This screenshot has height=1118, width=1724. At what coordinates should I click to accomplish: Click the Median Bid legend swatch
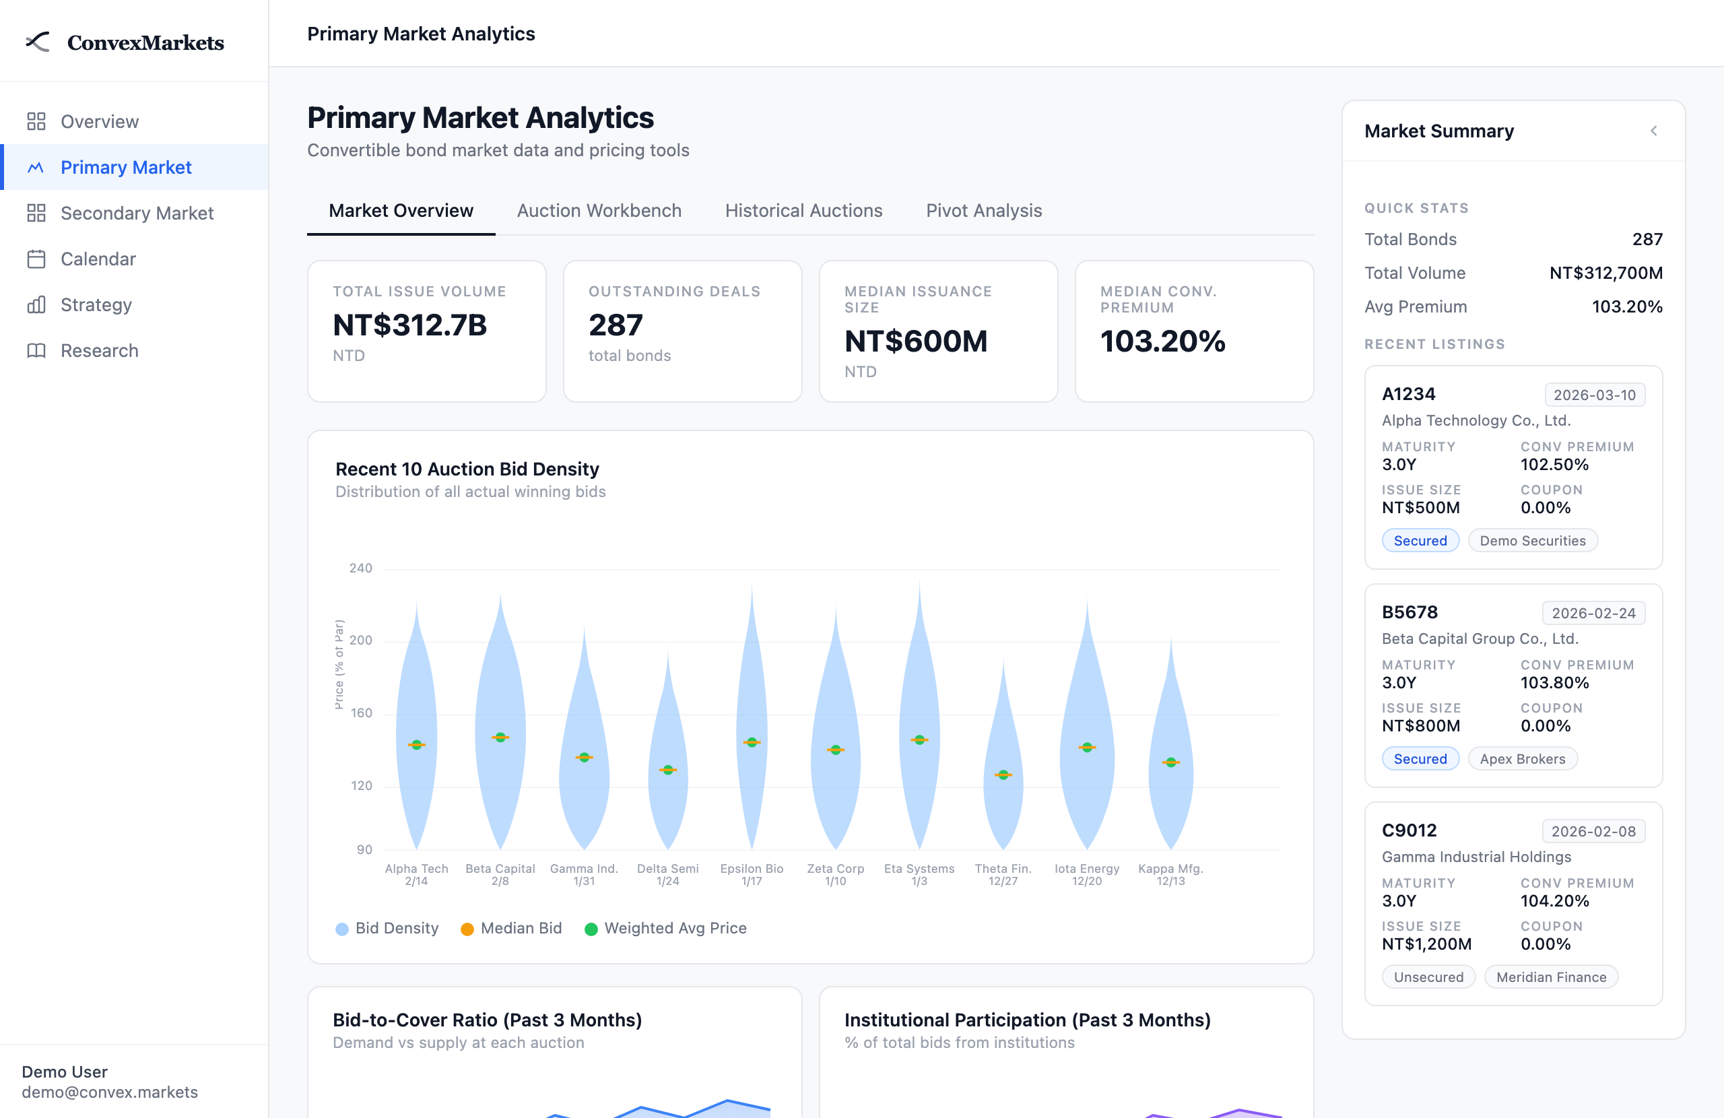[x=467, y=929]
